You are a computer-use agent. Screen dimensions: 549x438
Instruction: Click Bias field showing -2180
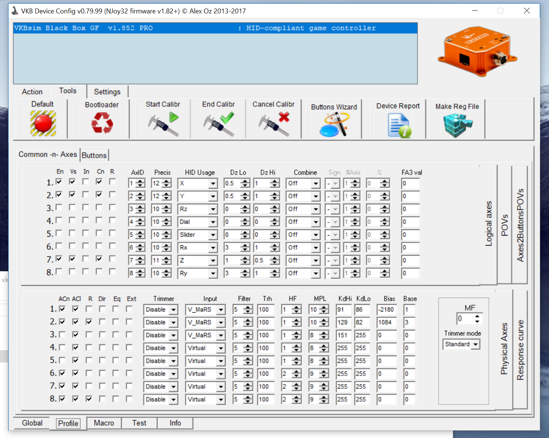(387, 310)
